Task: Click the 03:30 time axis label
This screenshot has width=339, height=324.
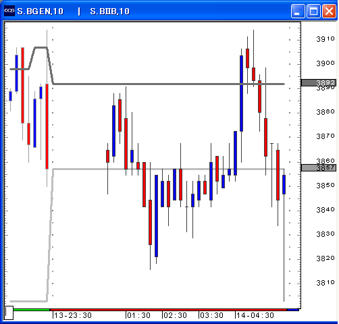Action: click(211, 315)
